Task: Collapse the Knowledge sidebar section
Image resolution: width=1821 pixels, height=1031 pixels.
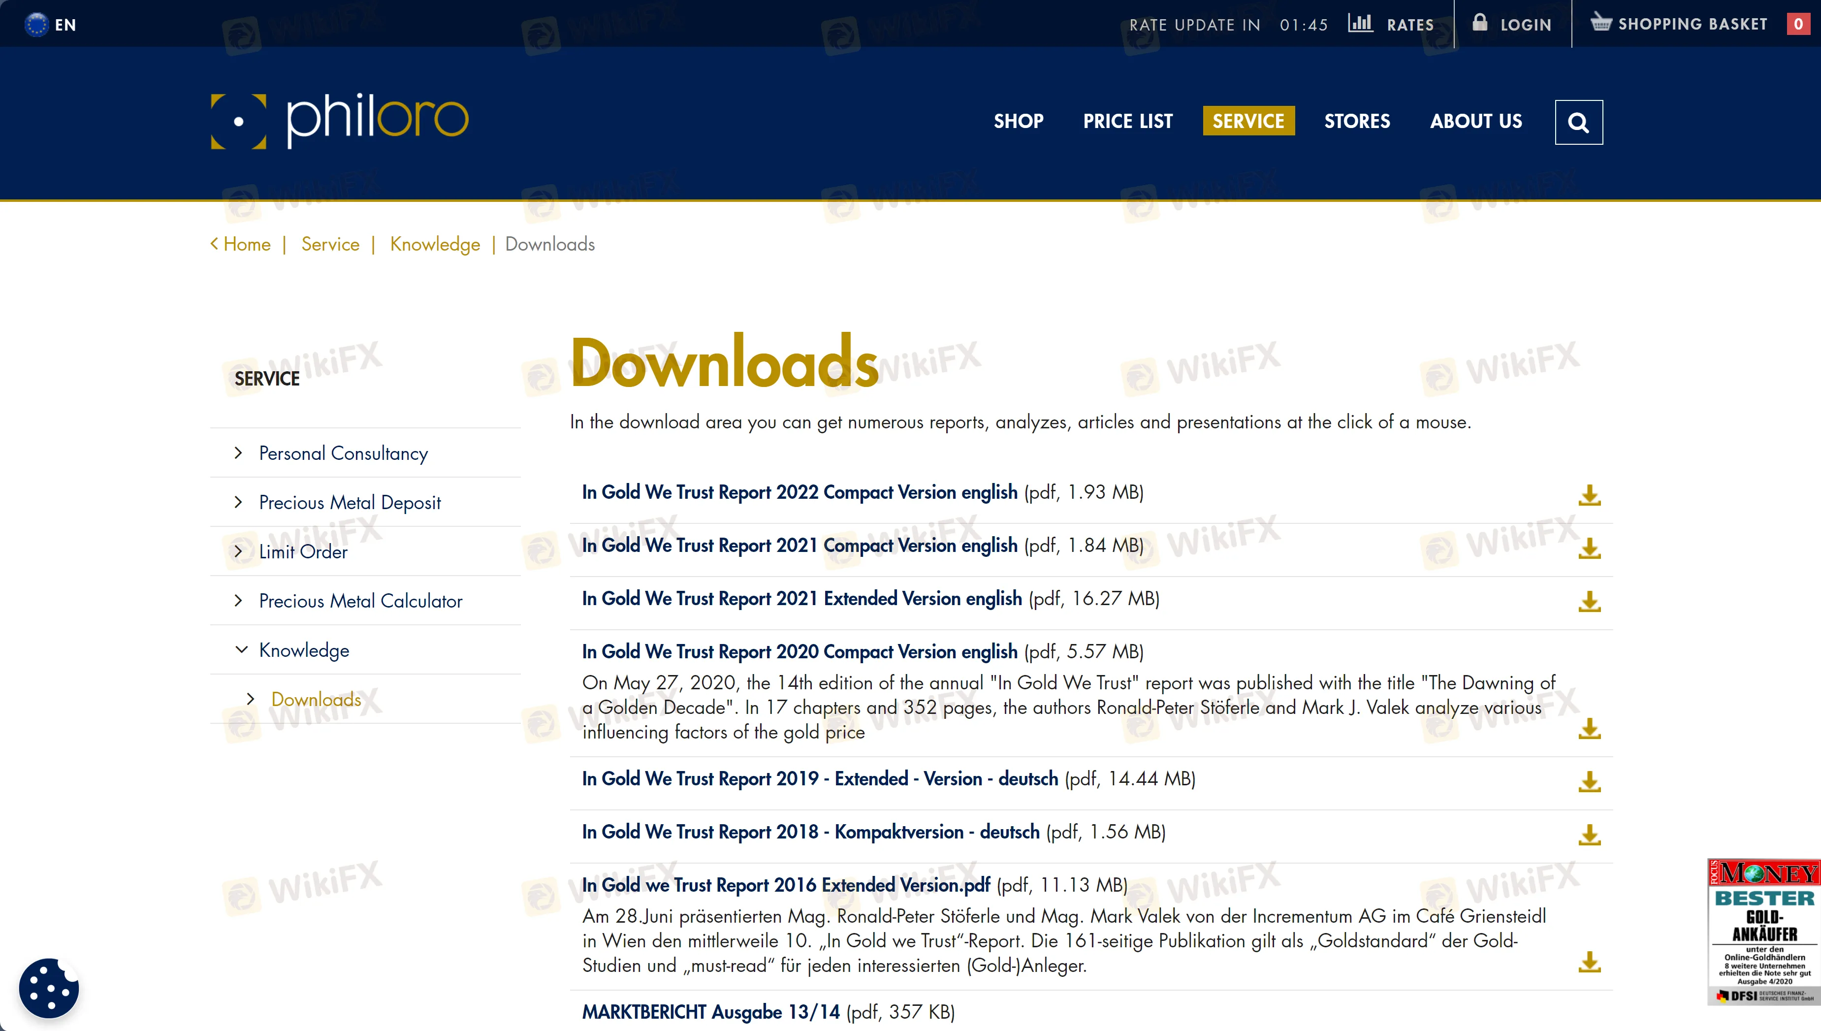Action: tap(241, 649)
